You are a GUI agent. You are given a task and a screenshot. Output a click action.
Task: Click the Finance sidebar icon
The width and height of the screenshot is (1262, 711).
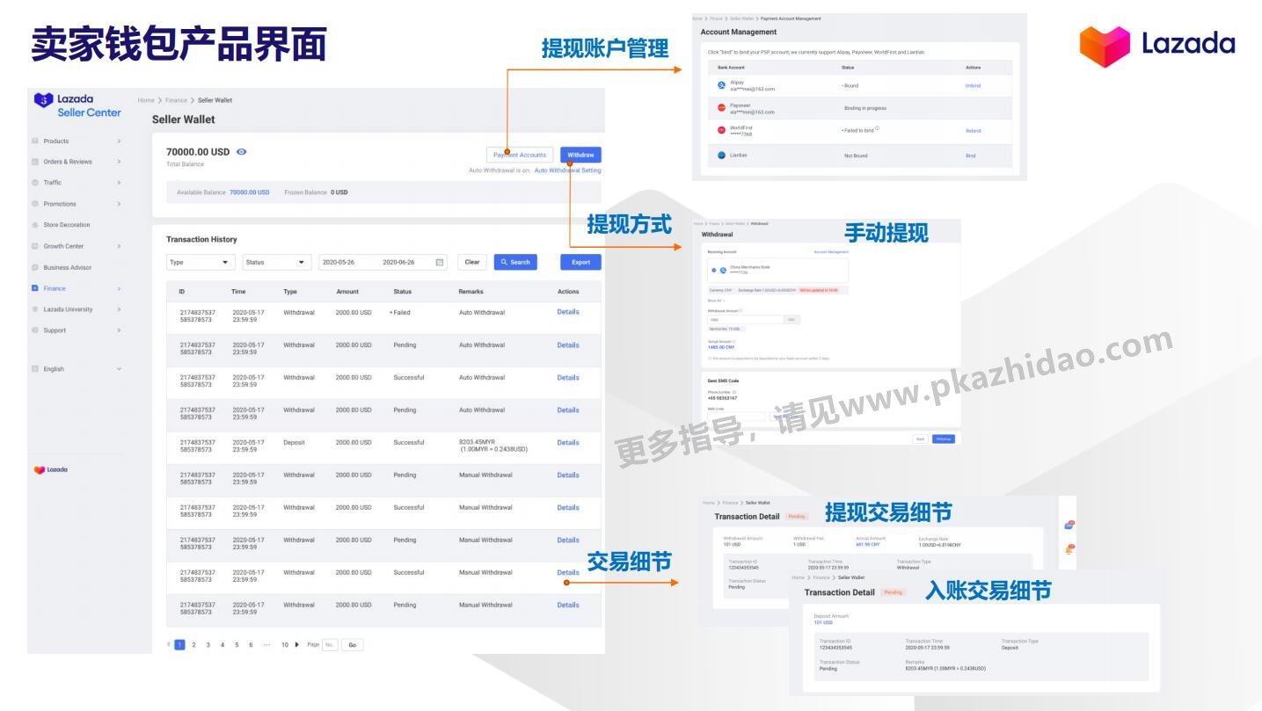click(35, 288)
